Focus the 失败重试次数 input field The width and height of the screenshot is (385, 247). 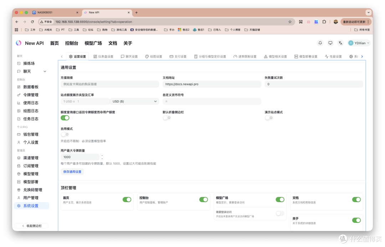(314, 84)
